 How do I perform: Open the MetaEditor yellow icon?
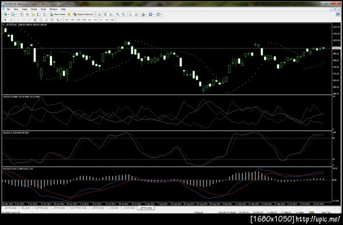69,14
